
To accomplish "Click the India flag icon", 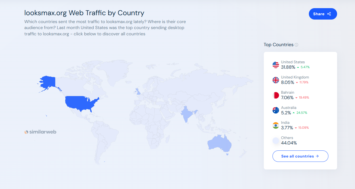I will coord(276,125).
